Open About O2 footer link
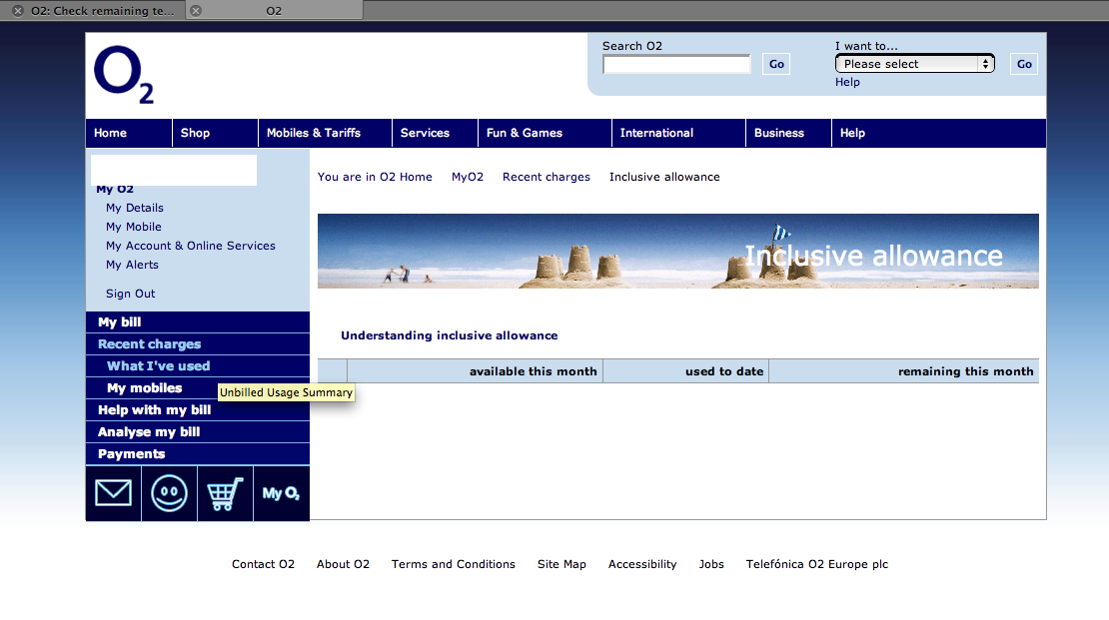1109x620 pixels. [x=343, y=564]
